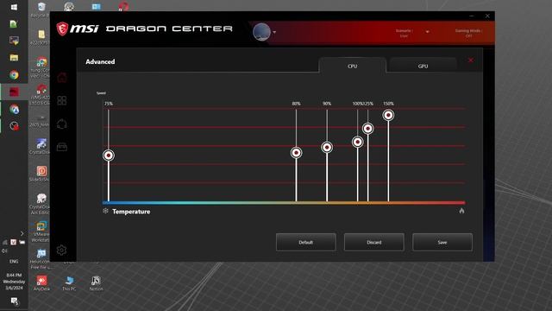
Task: Click the Default button
Action: click(306, 242)
